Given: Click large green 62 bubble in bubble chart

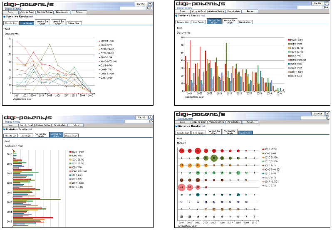Looking at the screenshot, I should (214, 158).
